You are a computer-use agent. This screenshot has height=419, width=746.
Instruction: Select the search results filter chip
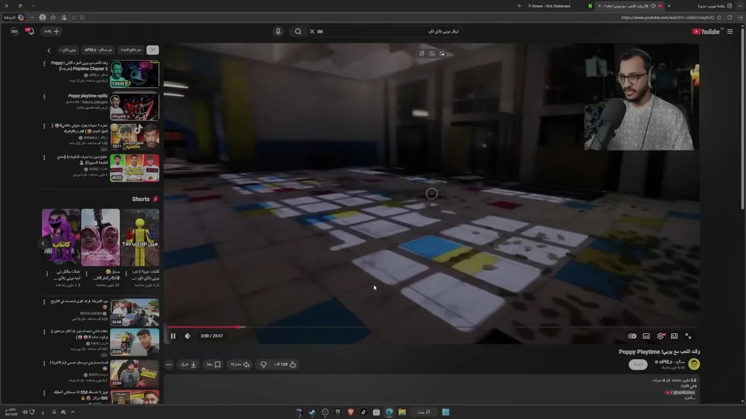pos(131,50)
